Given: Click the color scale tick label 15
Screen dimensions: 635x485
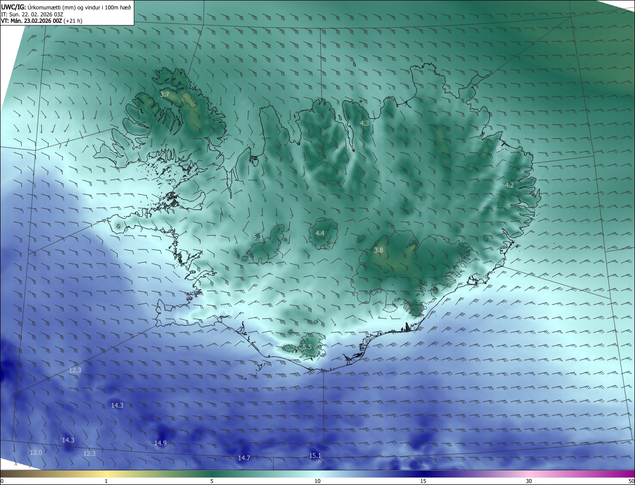Looking at the screenshot, I should (x=423, y=481).
